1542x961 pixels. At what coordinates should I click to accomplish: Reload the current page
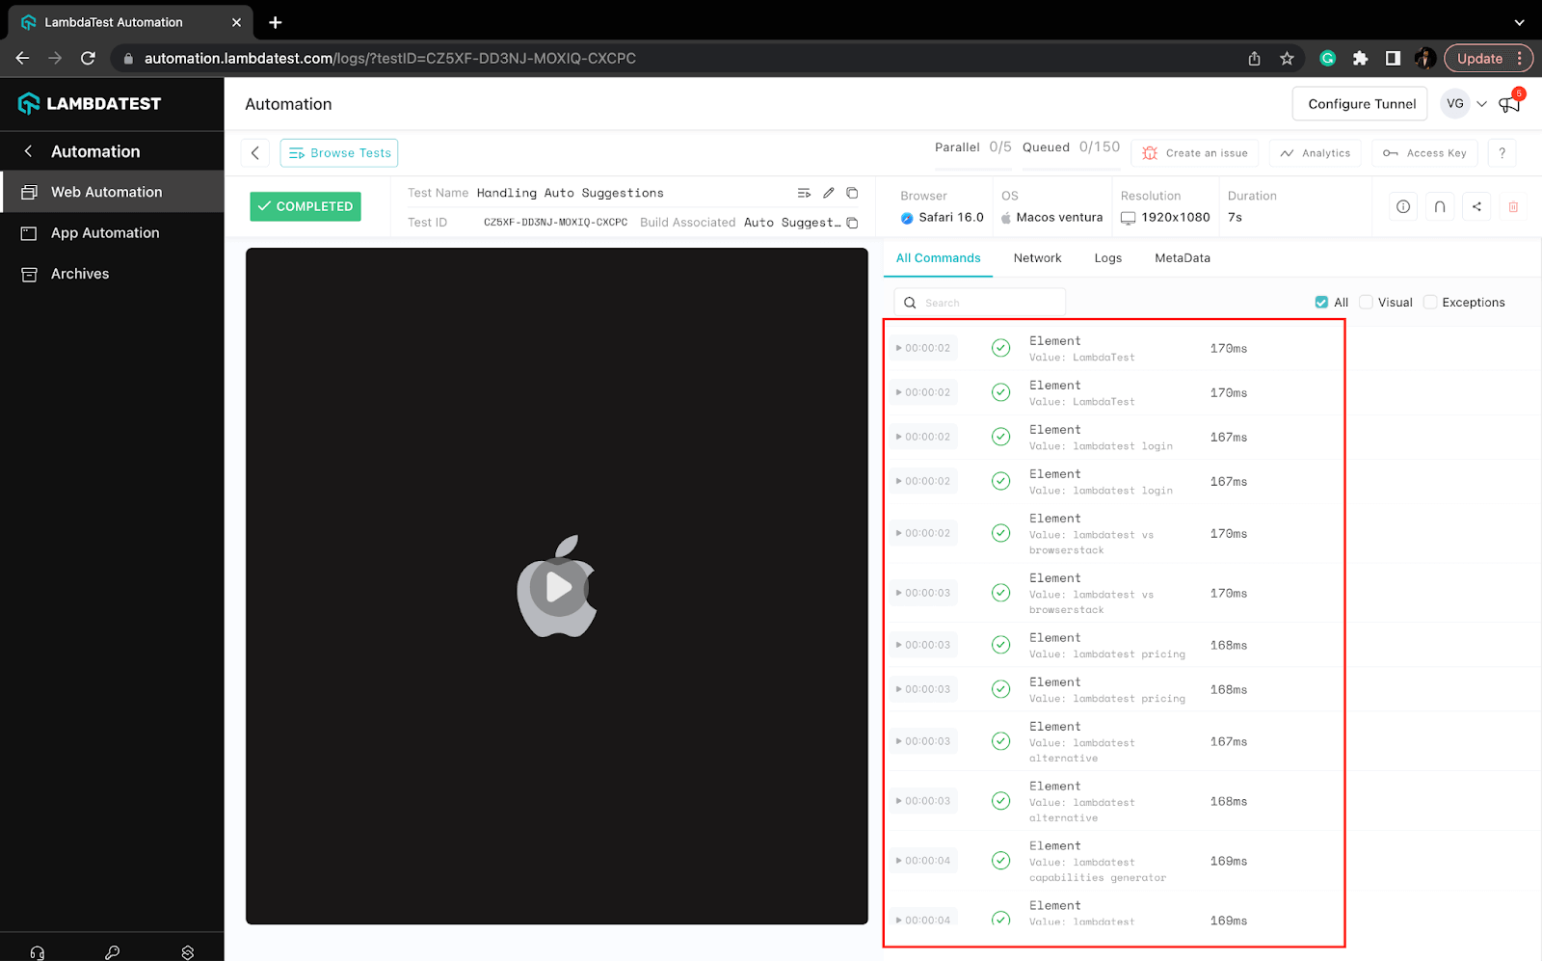click(x=88, y=58)
